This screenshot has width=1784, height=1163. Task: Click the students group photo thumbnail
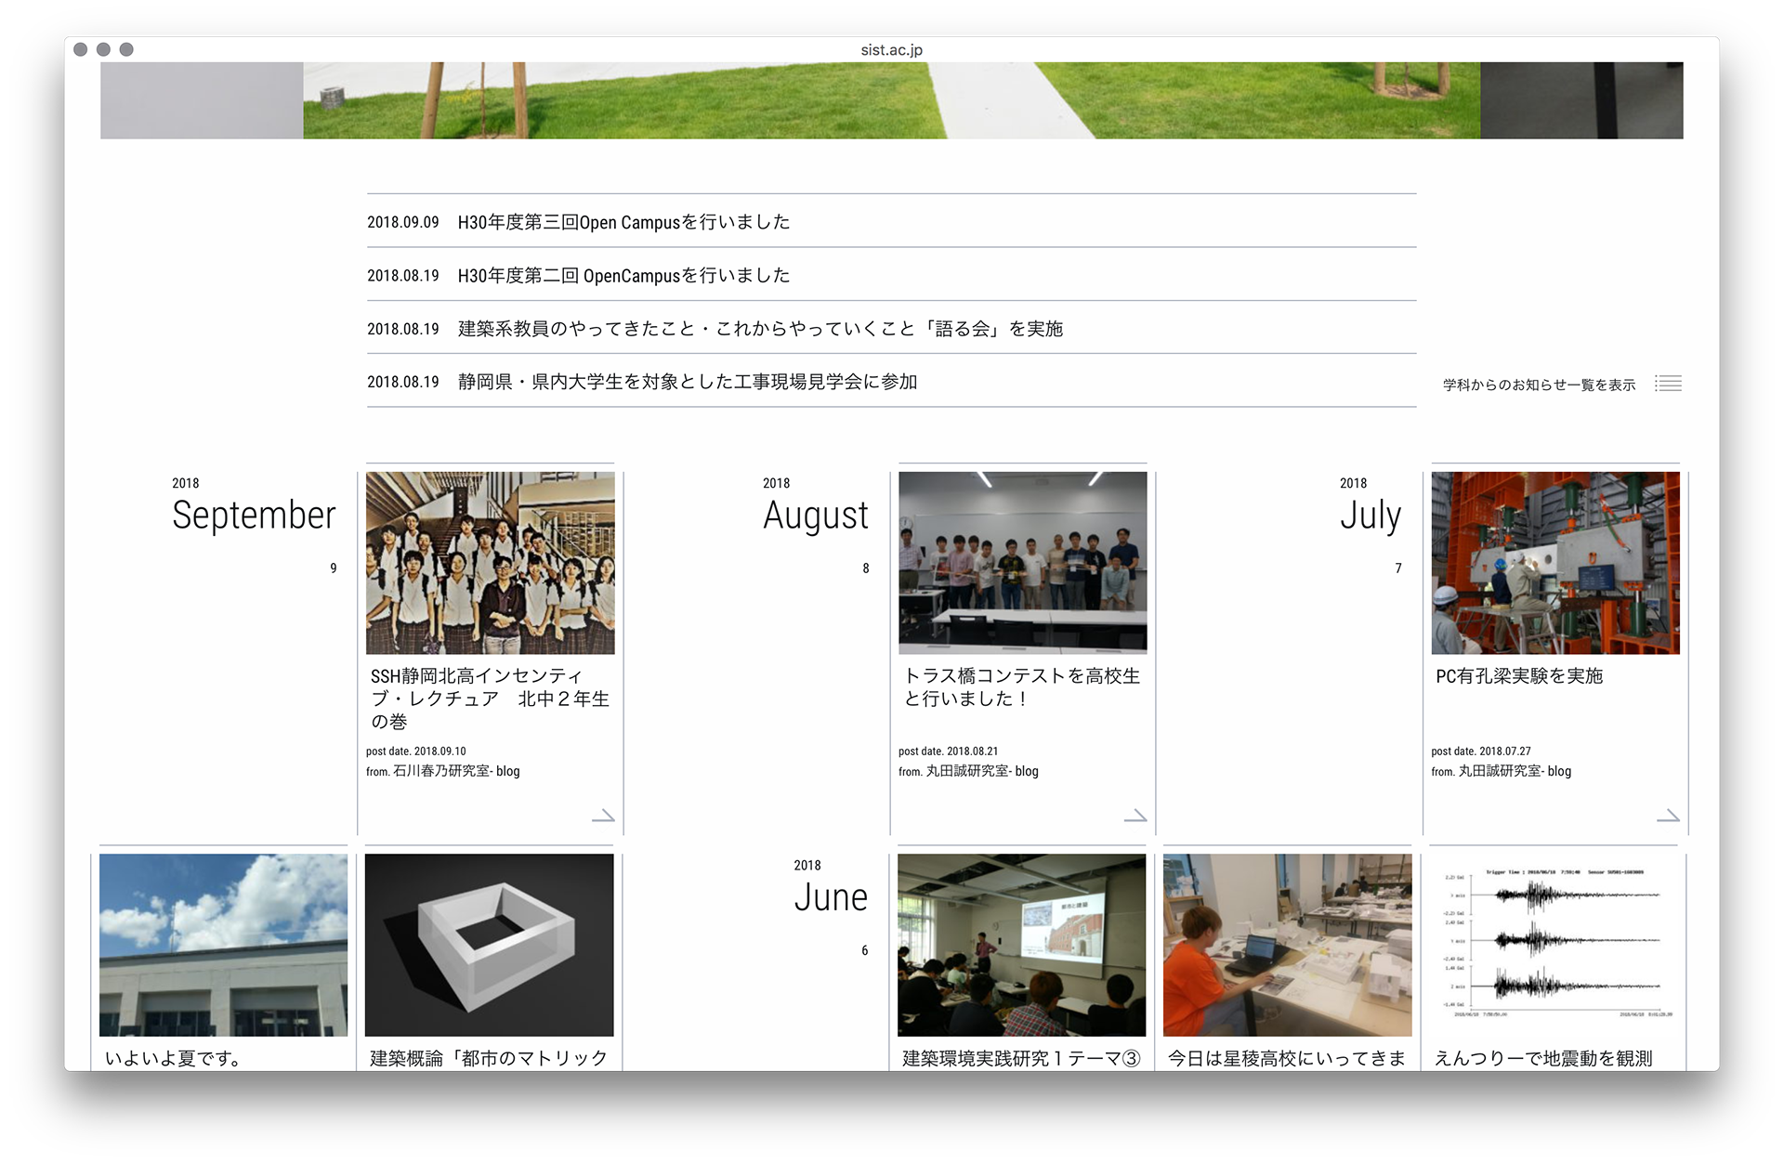click(490, 563)
